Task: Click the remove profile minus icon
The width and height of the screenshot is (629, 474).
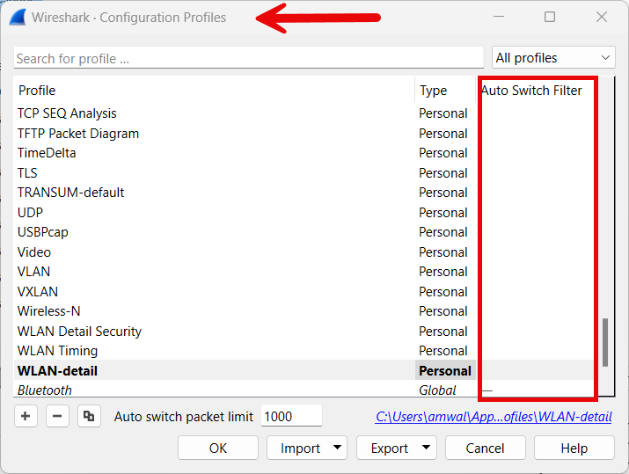Action: [57, 416]
